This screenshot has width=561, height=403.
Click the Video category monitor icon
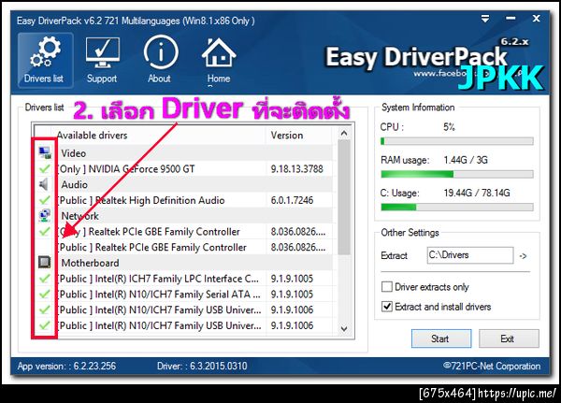click(x=45, y=152)
